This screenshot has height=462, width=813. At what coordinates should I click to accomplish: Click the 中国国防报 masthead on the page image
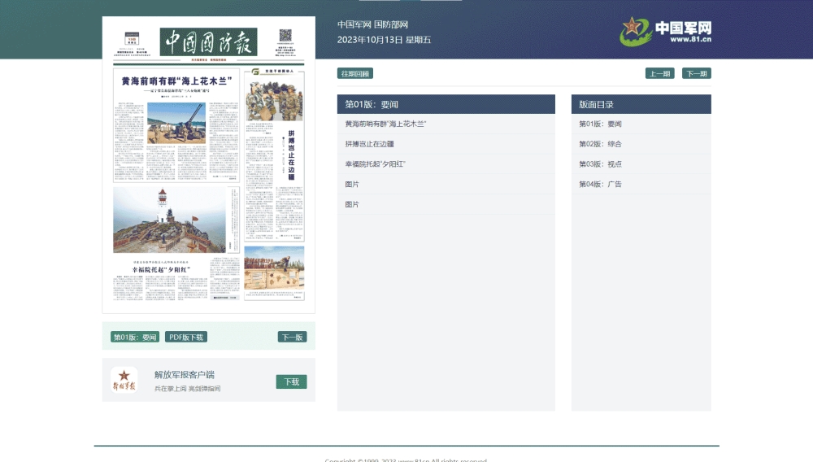pos(208,42)
